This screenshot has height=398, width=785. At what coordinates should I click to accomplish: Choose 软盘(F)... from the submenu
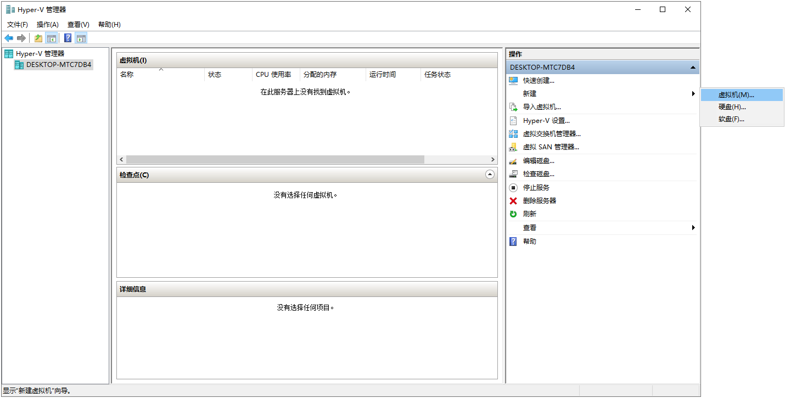(742, 119)
